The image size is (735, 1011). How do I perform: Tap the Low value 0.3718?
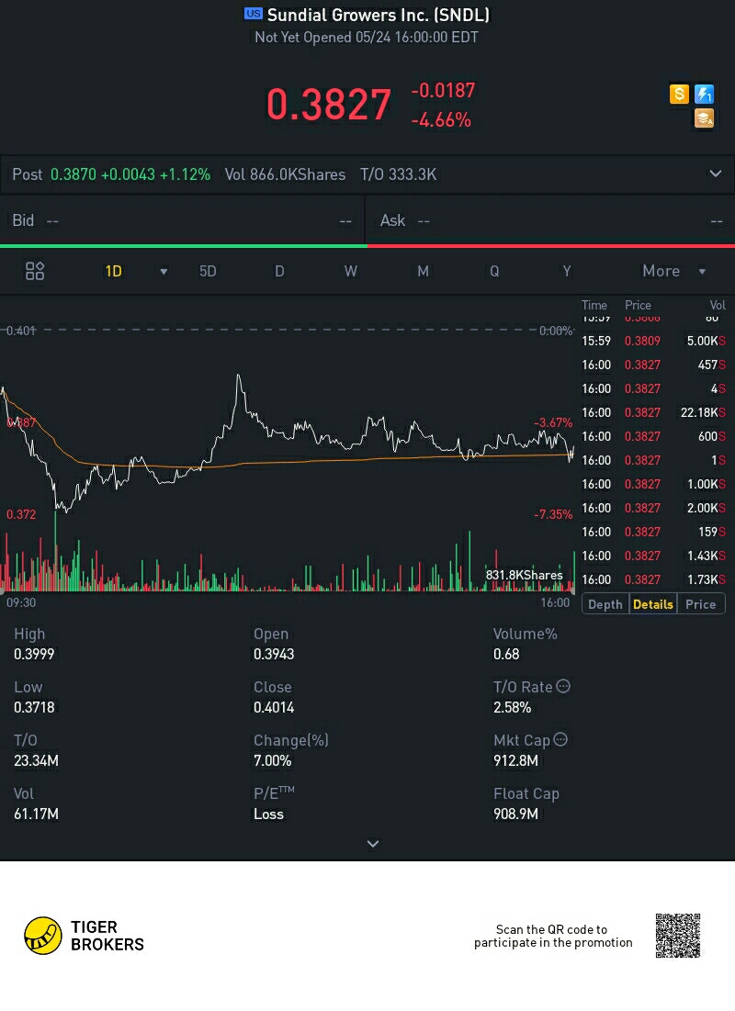[x=34, y=707]
